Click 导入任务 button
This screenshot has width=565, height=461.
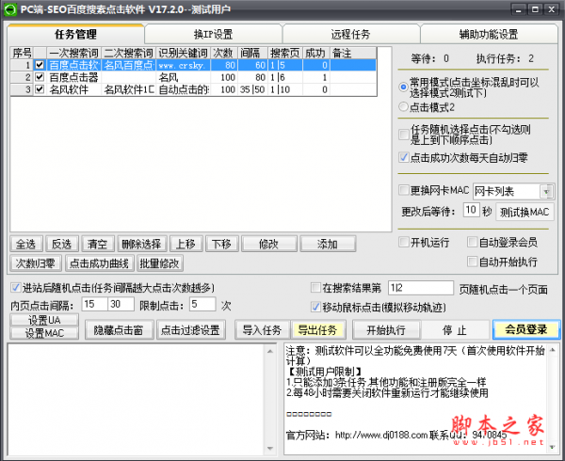[x=262, y=329]
